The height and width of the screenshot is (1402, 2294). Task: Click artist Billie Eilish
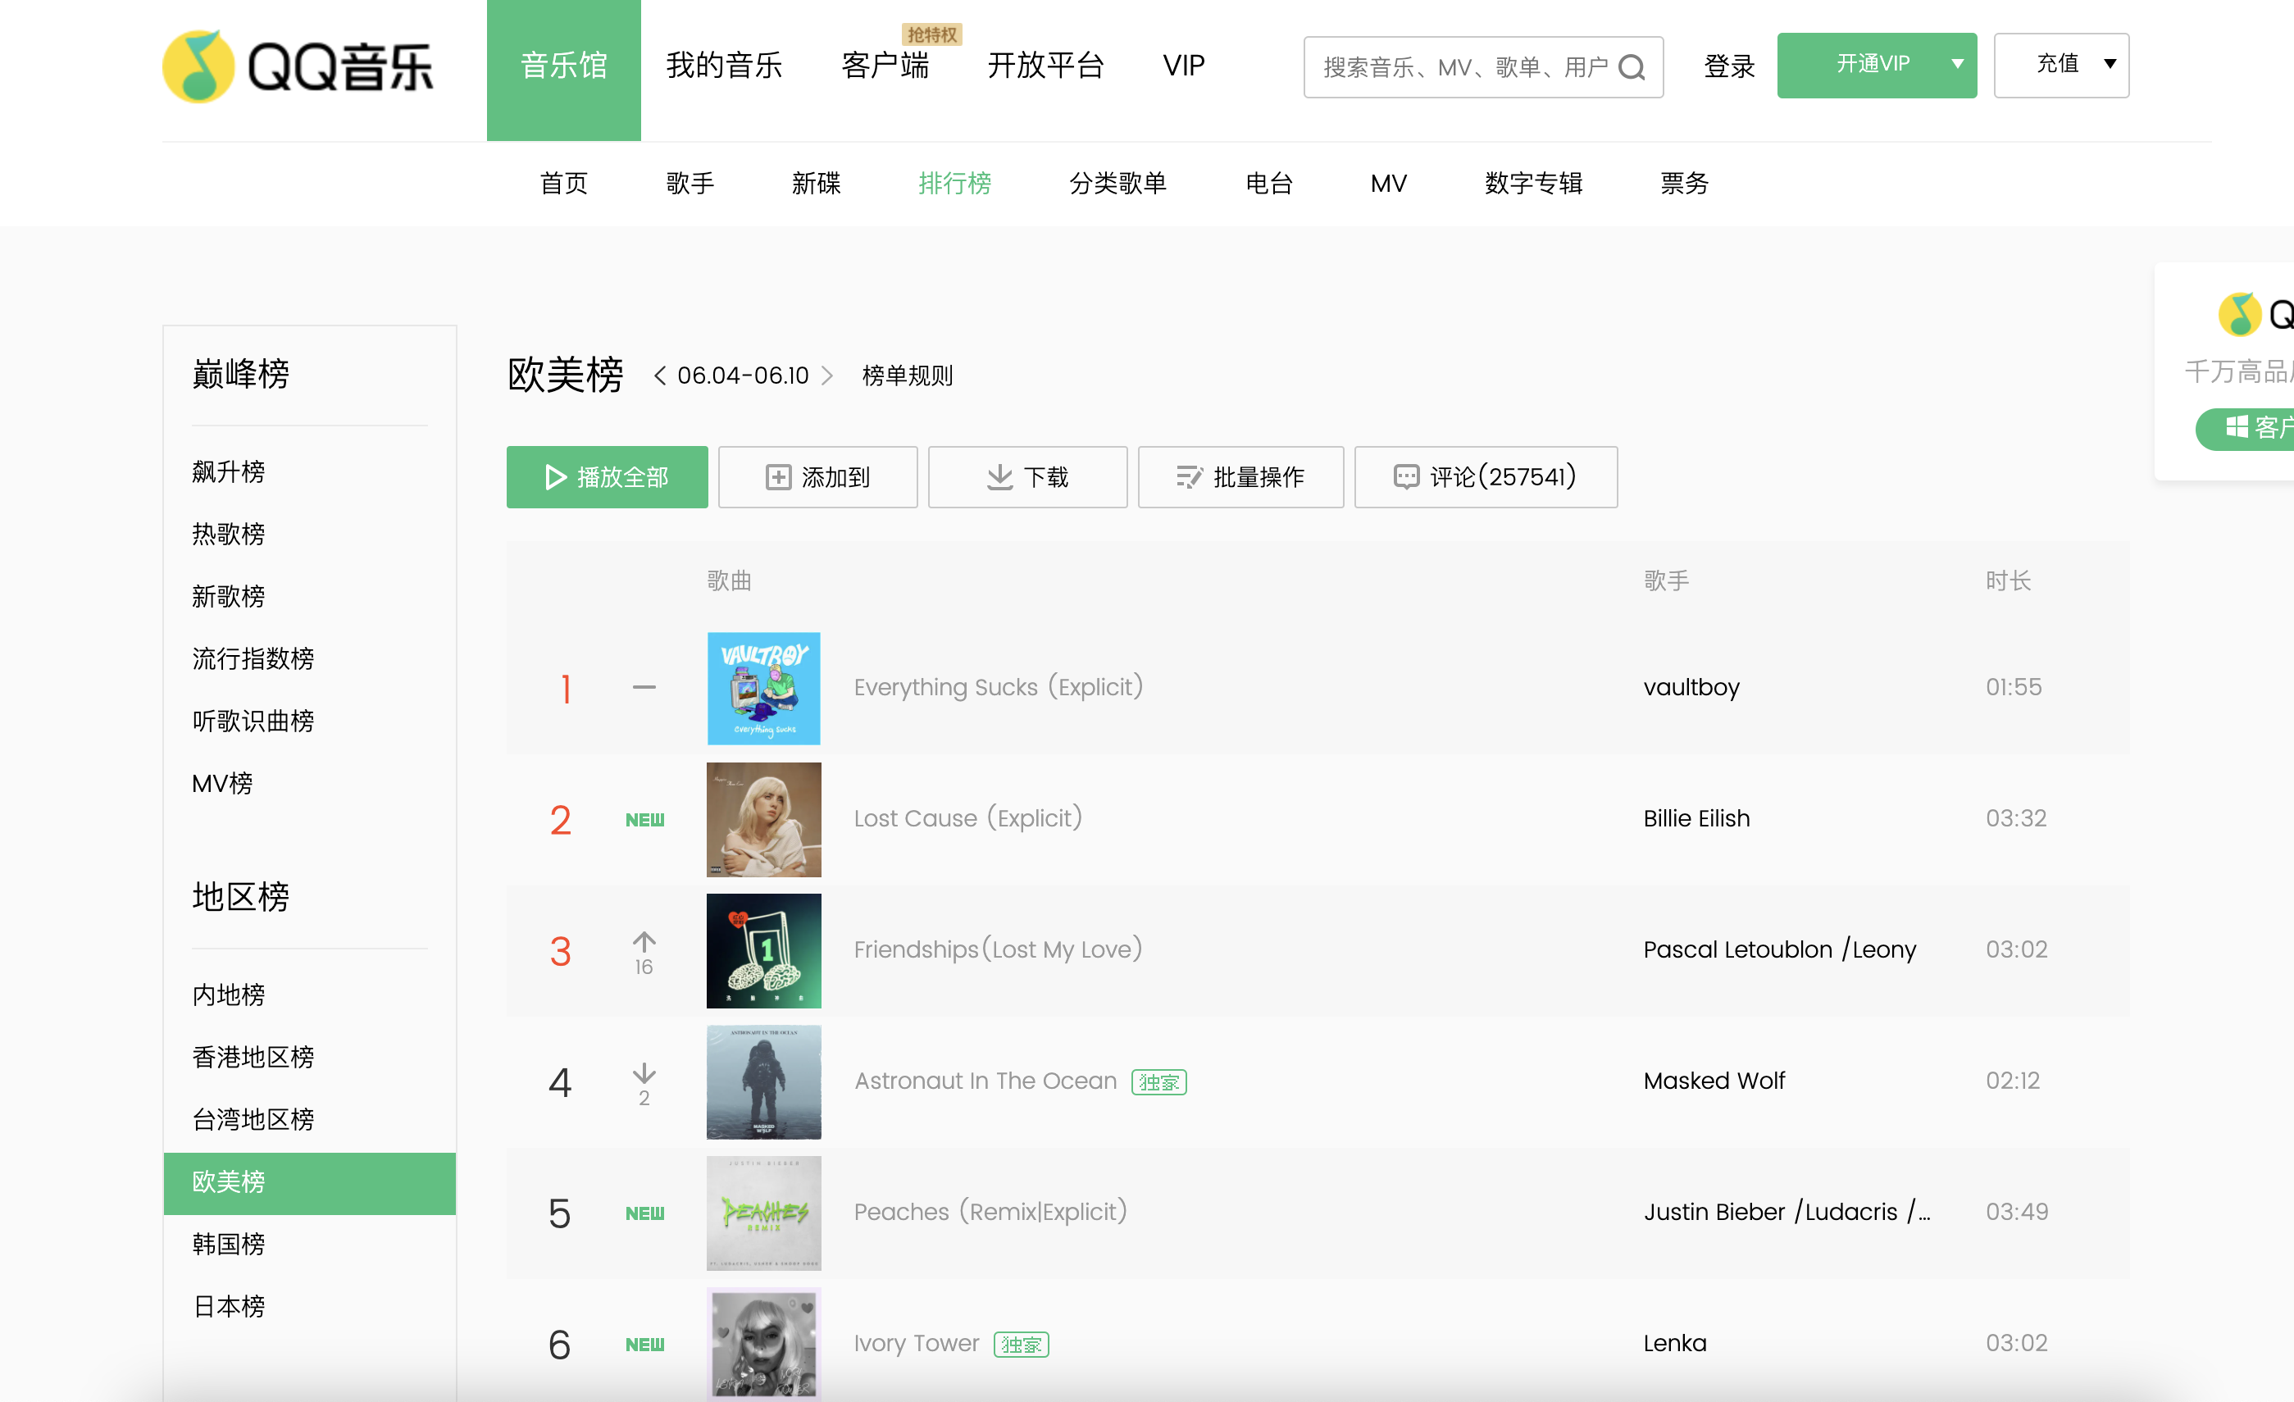click(x=1696, y=818)
